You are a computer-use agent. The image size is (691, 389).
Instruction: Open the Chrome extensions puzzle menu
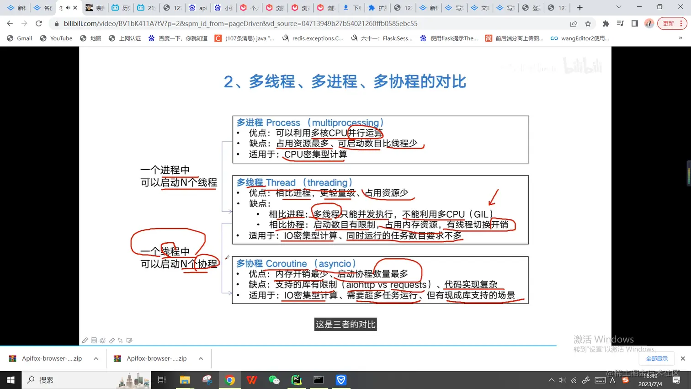pyautogui.click(x=606, y=24)
